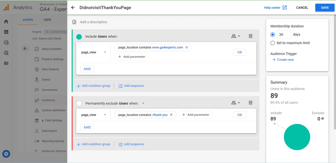The height and width of the screenshot is (163, 336).
Task: Click the info icon next to Exclude count
Action: [323, 119]
